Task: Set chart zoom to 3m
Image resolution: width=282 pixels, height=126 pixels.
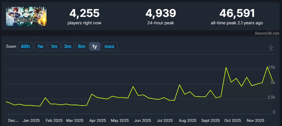Action: coord(68,47)
